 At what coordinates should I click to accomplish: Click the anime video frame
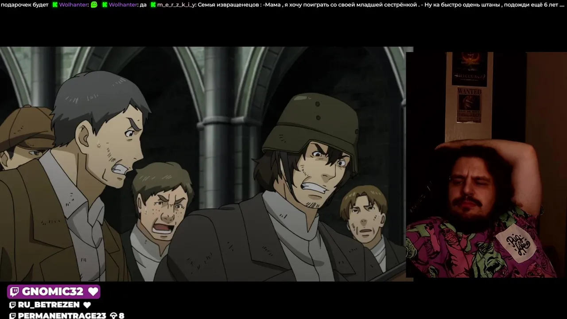point(206,164)
